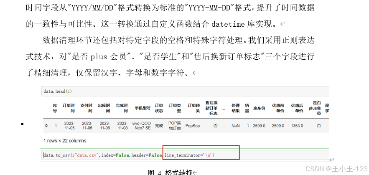This screenshot has height=175, width=369.
Task: Click 2023-11-06 under 出库时间
Action: click(105, 126)
